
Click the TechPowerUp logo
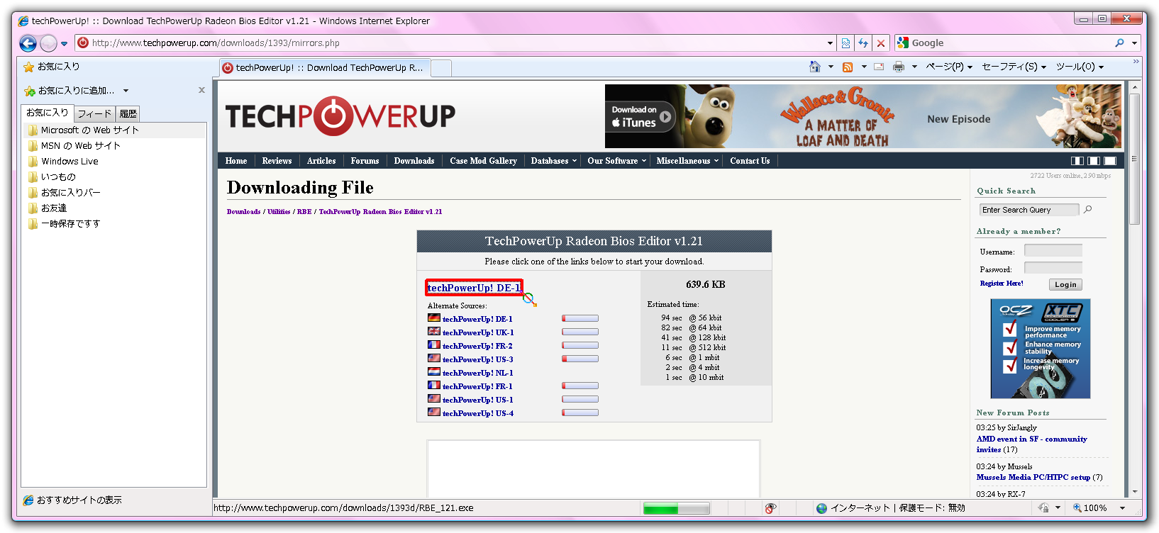(340, 116)
